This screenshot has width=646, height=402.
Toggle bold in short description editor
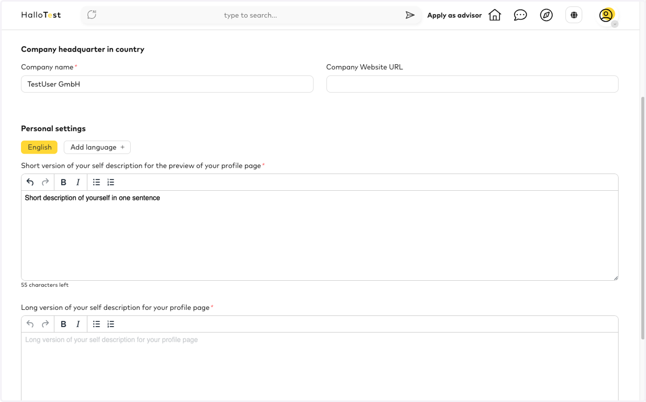(64, 182)
